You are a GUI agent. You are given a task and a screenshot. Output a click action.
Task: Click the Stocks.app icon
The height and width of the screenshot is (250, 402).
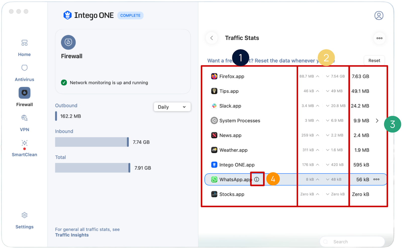(x=214, y=194)
